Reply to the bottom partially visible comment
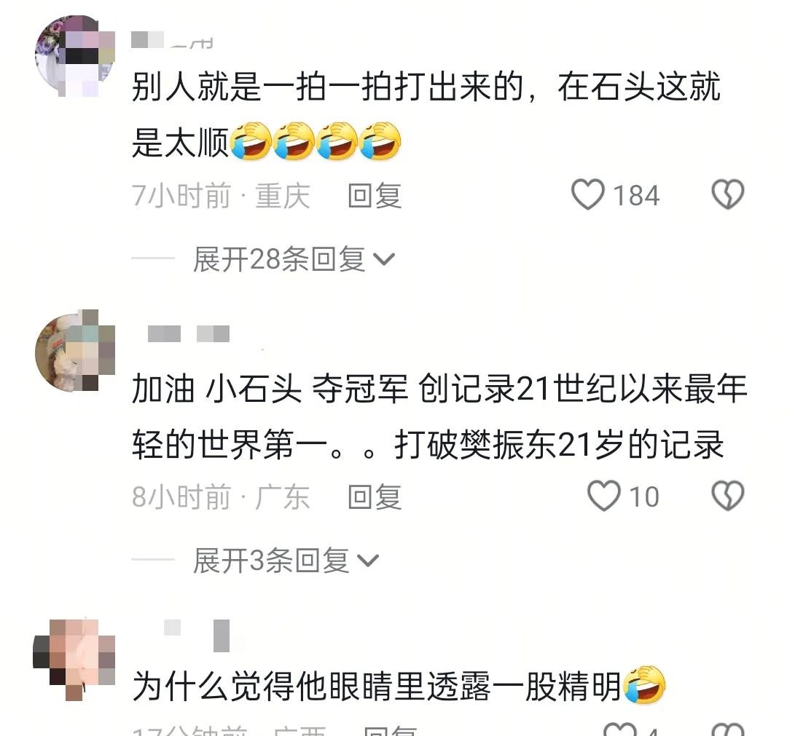Image resolution: width=787 pixels, height=736 pixels. pyautogui.click(x=391, y=731)
